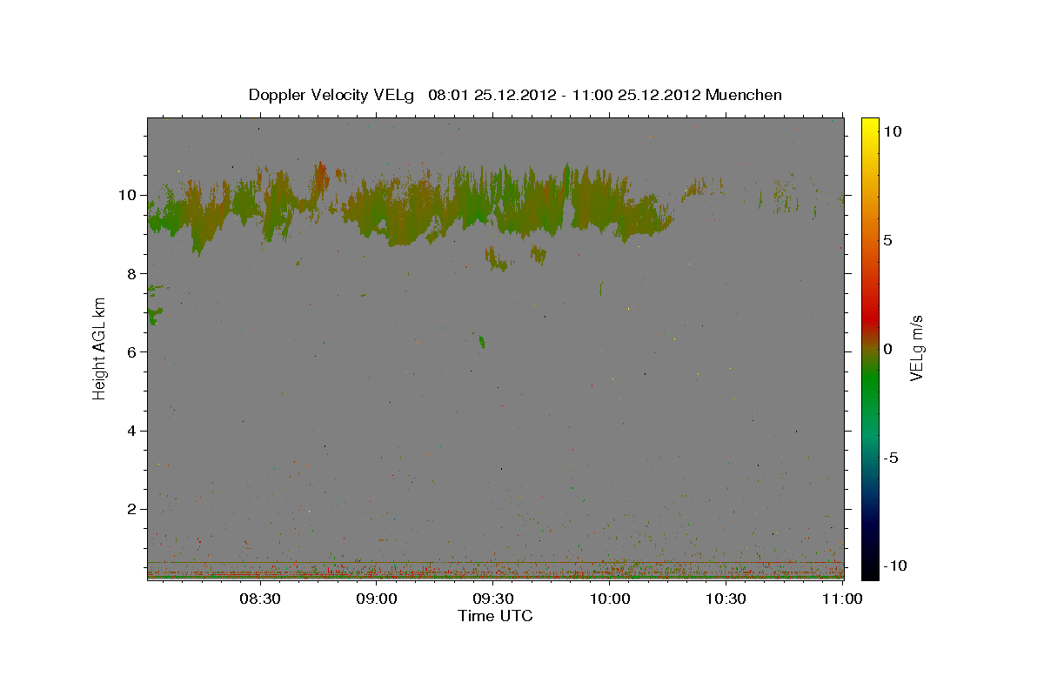Click the plot title text 'Doppler Velocity VELg'
The height and width of the screenshot is (696, 1044).
[x=331, y=95]
